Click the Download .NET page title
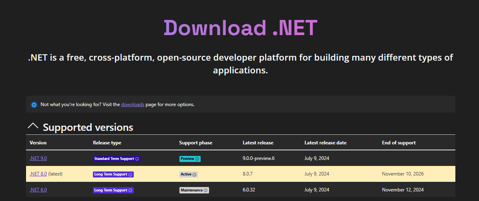 click(x=241, y=28)
